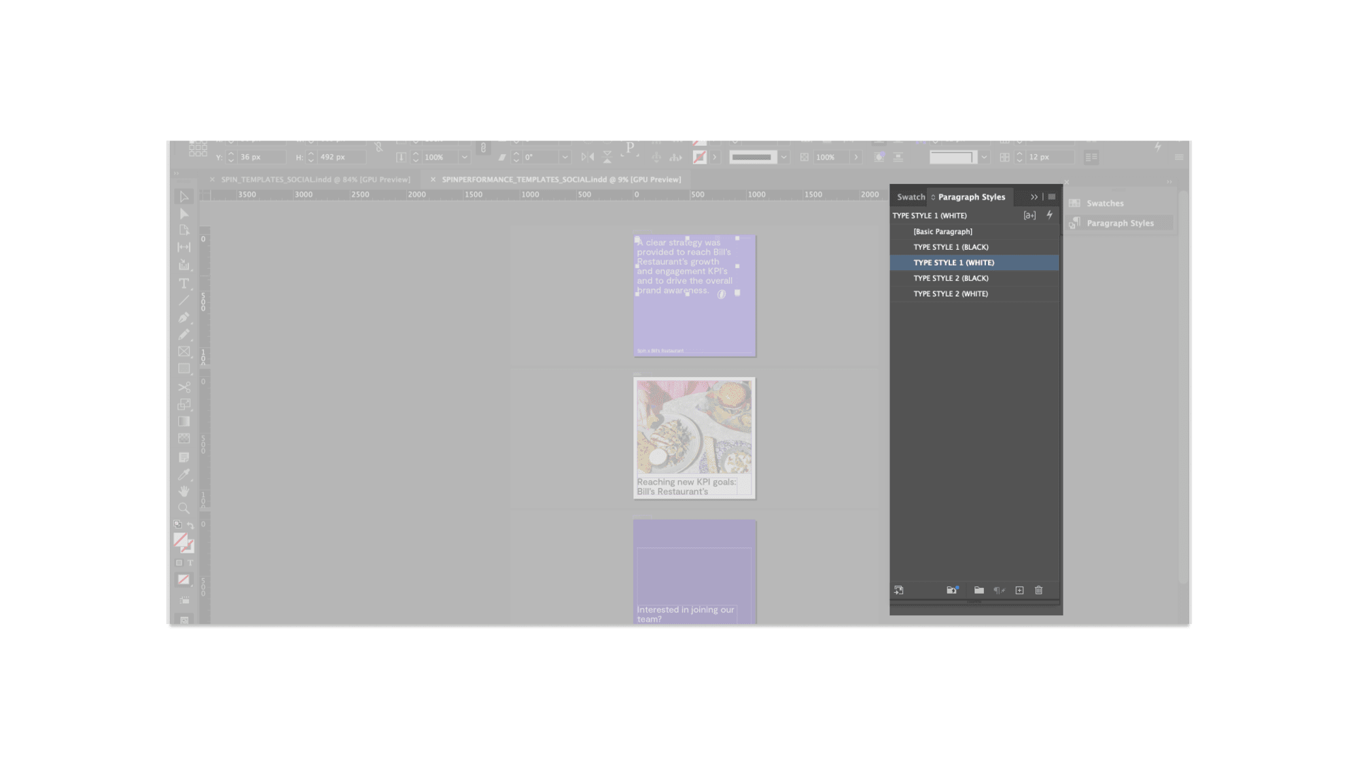1359x764 pixels.
Task: Switch to Paragraph Styles tab
Action: pos(971,197)
